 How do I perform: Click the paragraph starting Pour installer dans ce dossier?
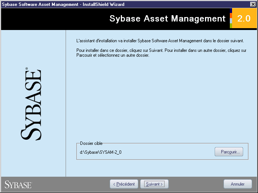pos(161,53)
